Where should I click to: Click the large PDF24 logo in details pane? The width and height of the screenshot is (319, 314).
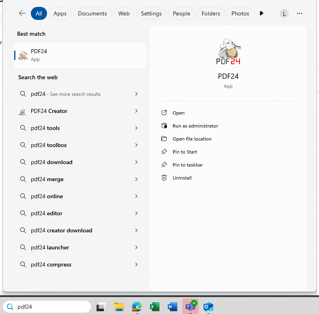[228, 51]
